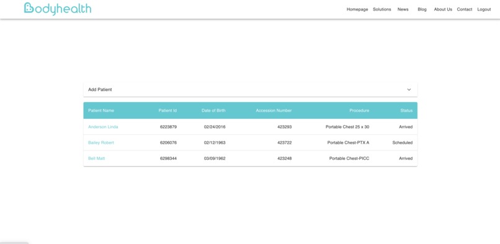Click the Patient Name column header
This screenshot has width=500, height=244.
tap(100, 110)
